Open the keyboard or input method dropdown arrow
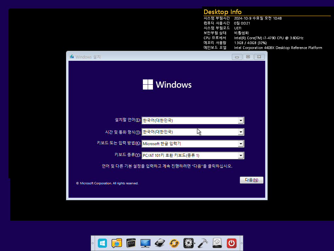 pos(241,144)
